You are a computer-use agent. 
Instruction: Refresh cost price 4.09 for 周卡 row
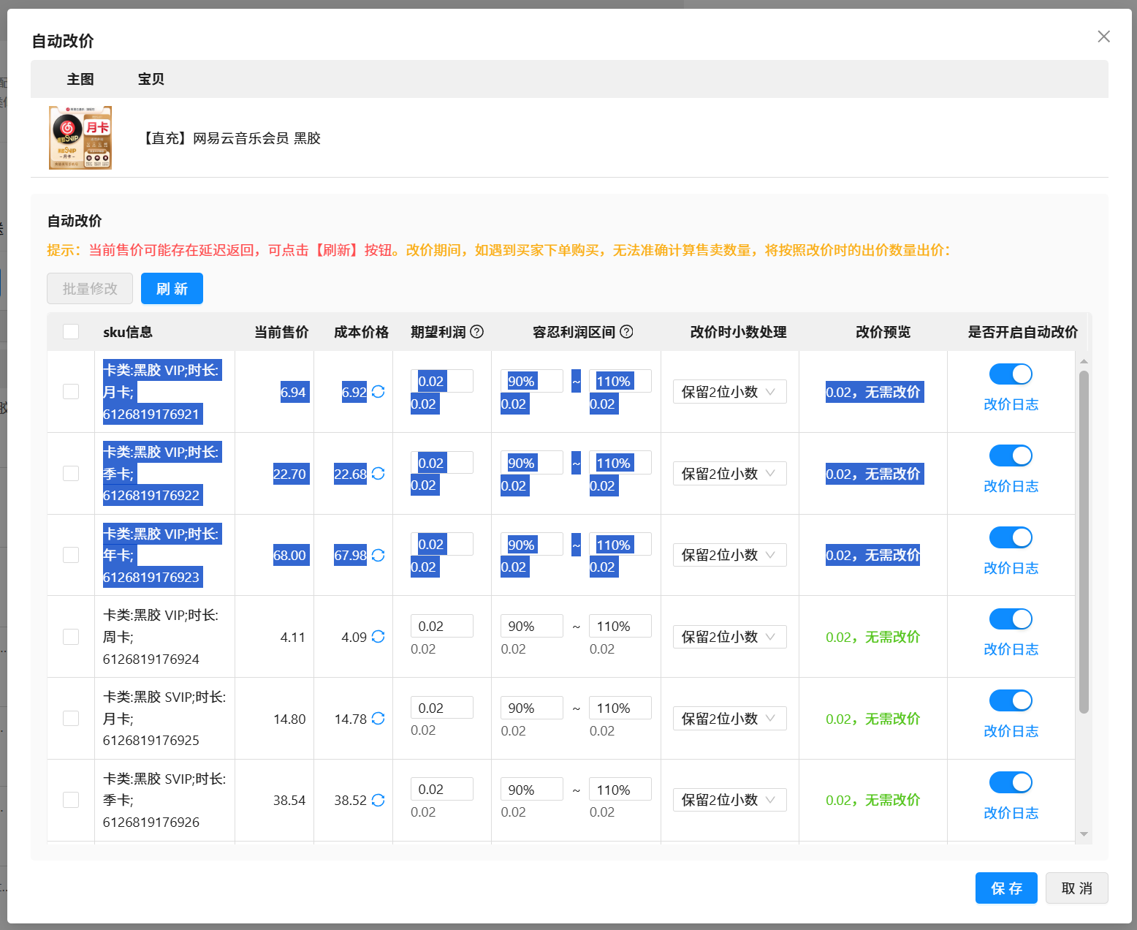click(378, 637)
